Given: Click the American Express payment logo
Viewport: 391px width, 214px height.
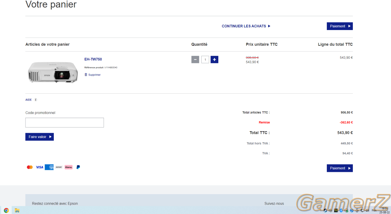Looking at the screenshot, I should coord(49,167).
